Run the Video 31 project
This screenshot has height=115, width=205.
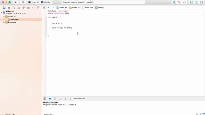tap(16, 2)
